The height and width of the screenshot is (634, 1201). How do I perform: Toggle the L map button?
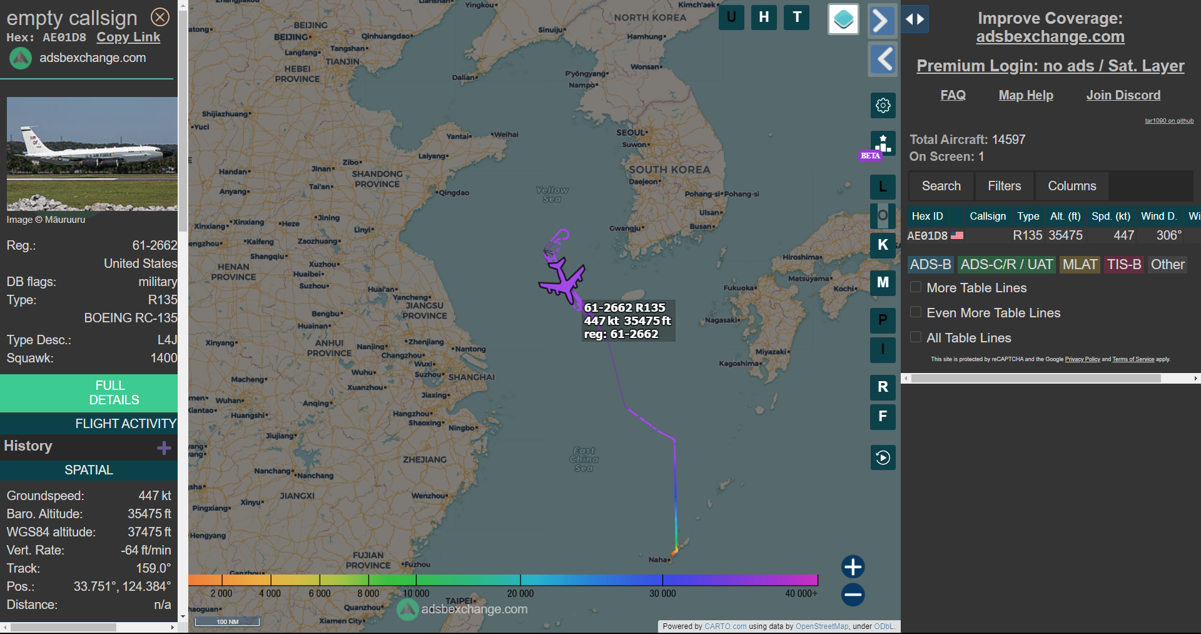pos(883,187)
